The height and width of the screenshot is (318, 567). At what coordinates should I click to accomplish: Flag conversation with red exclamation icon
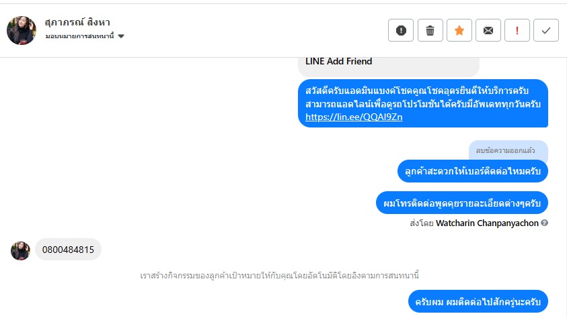coord(517,30)
